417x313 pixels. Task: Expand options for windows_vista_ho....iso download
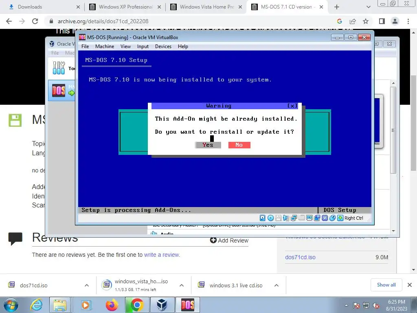pos(182,285)
